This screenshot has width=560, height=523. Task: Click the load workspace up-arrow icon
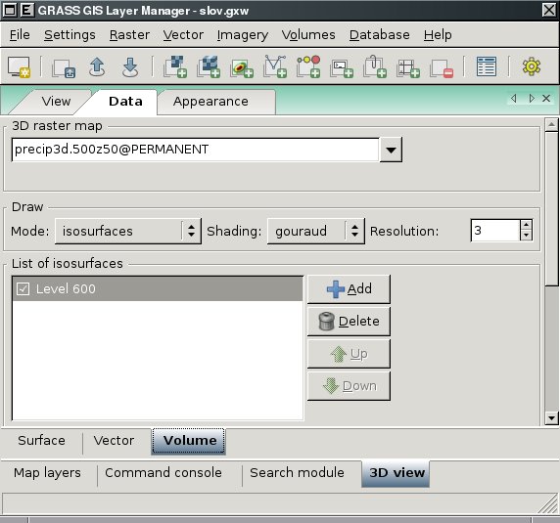click(x=97, y=67)
